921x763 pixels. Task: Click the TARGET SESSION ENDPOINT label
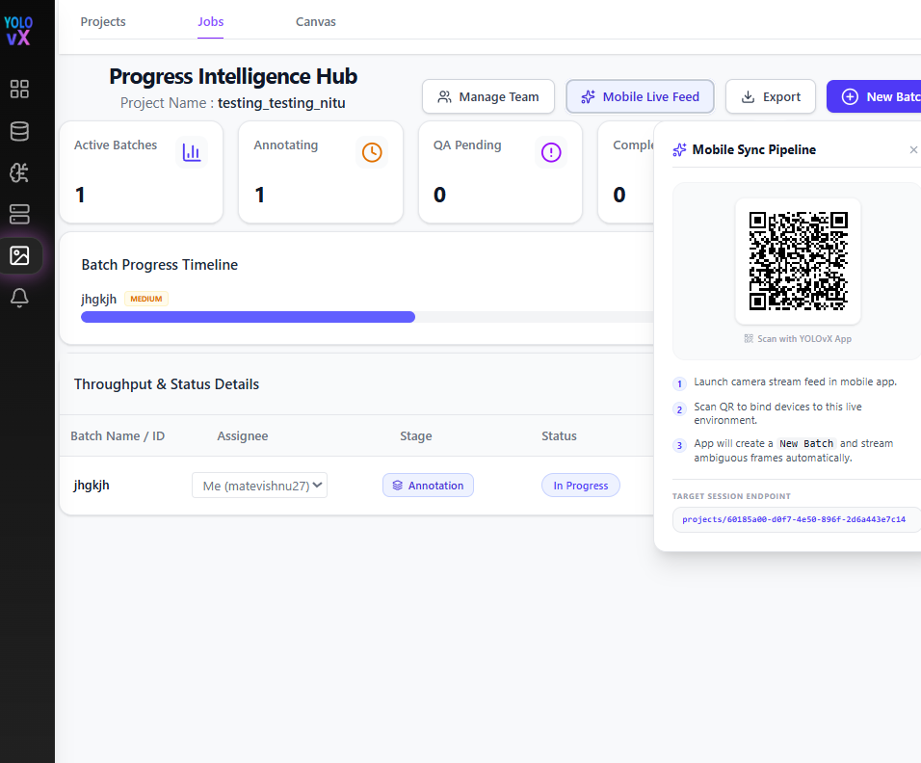pos(731,496)
